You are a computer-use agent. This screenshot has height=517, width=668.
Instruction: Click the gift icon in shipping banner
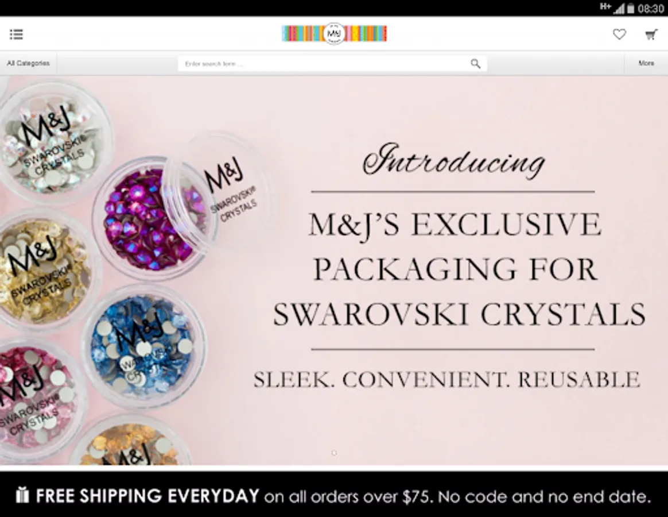(x=22, y=495)
